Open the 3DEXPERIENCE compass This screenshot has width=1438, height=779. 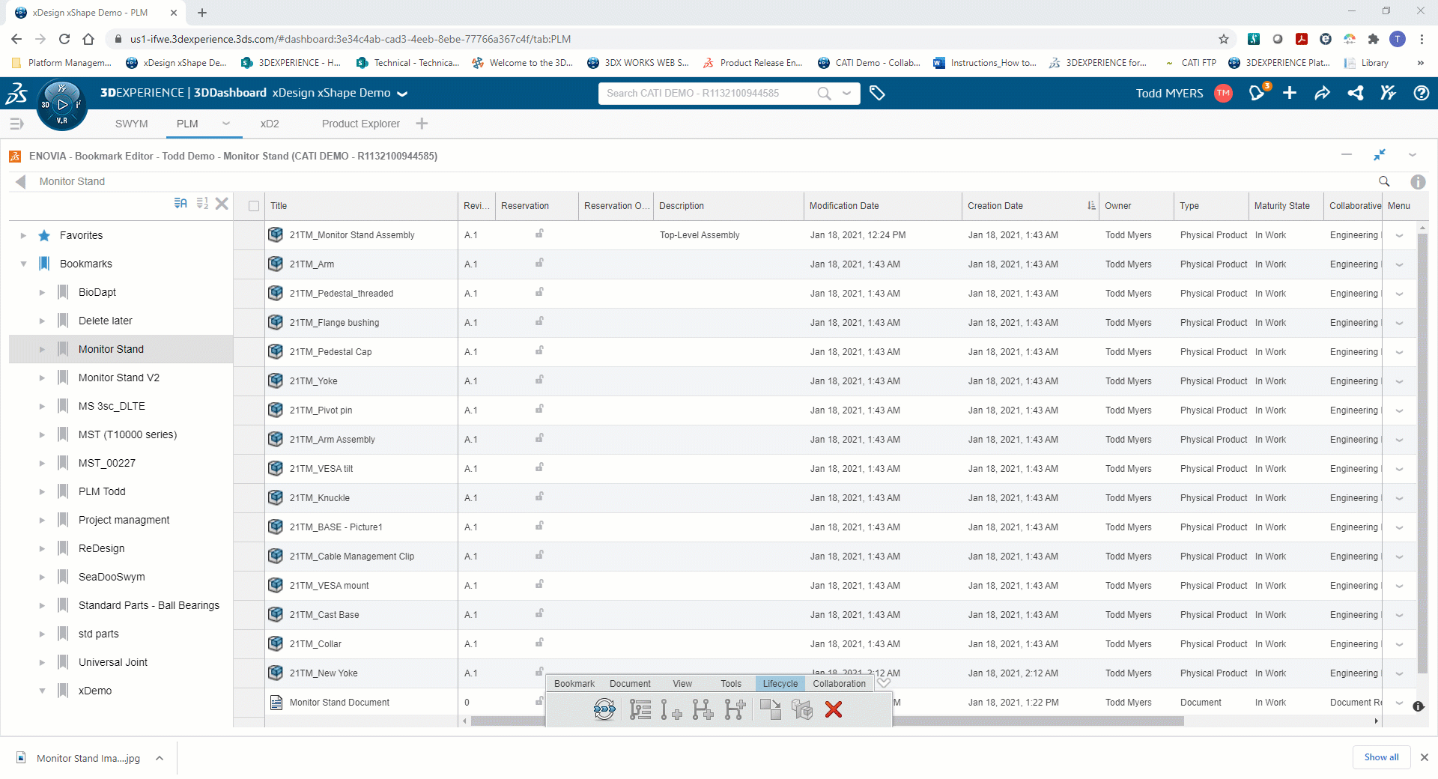click(x=61, y=105)
